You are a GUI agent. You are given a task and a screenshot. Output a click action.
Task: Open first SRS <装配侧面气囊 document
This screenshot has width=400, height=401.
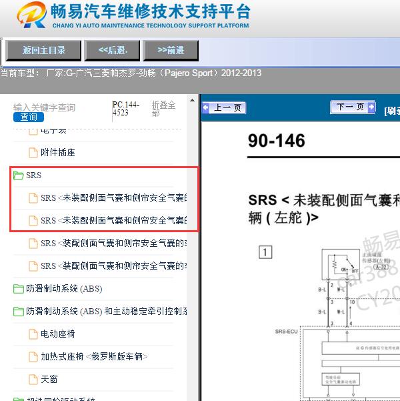point(114,244)
